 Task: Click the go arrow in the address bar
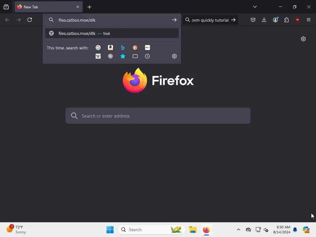[x=174, y=20]
